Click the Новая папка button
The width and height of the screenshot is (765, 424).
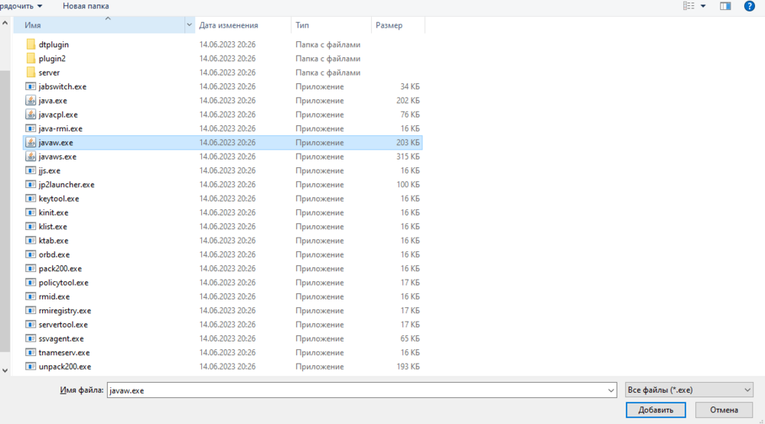click(86, 5)
